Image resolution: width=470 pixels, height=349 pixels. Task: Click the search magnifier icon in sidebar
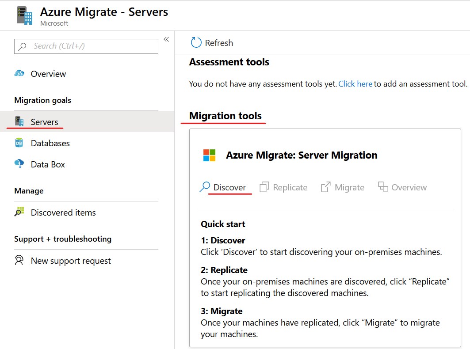coord(22,46)
